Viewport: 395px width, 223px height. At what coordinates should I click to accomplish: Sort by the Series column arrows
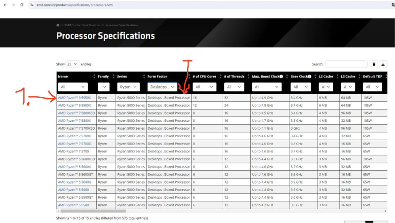click(144, 76)
